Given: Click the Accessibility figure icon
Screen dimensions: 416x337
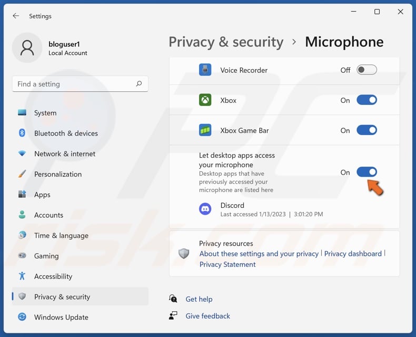Looking at the screenshot, I should 22,276.
